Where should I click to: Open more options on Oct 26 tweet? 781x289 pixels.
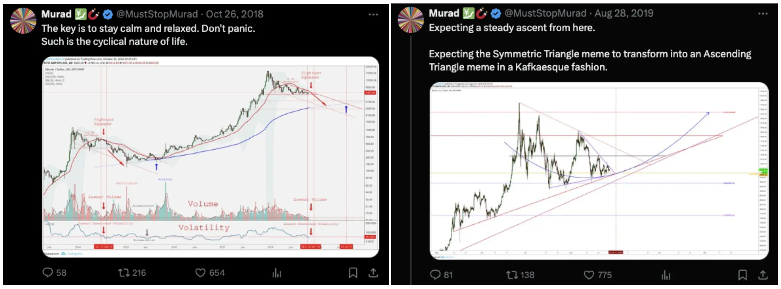point(373,15)
